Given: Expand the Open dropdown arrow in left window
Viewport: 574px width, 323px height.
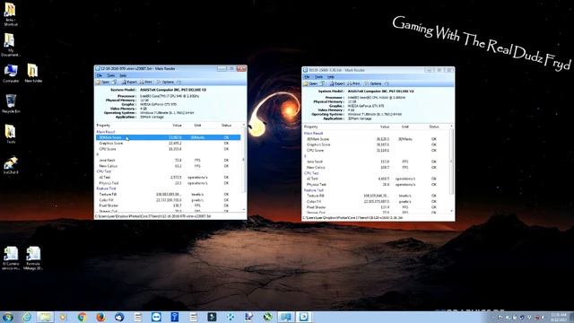Looking at the screenshot, I should click(115, 82).
